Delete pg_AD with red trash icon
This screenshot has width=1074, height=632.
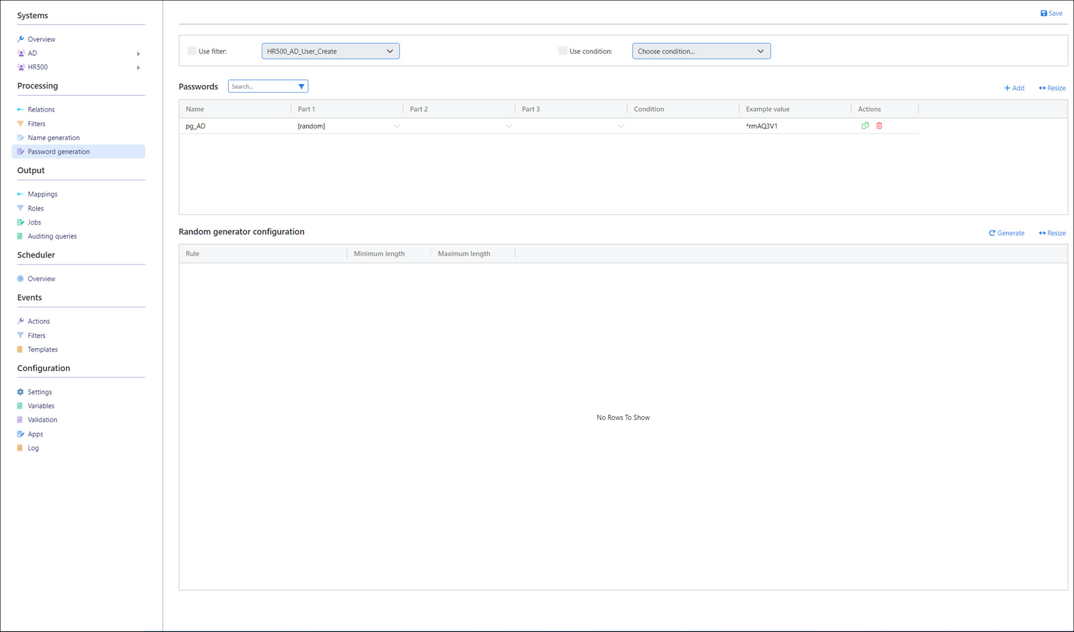pyautogui.click(x=879, y=126)
